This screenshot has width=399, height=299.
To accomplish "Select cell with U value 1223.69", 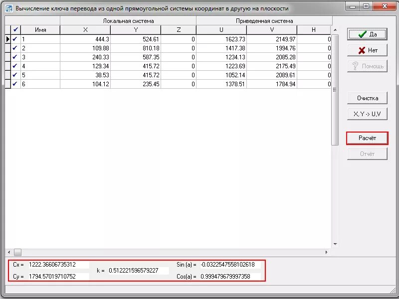I will click(x=221, y=66).
